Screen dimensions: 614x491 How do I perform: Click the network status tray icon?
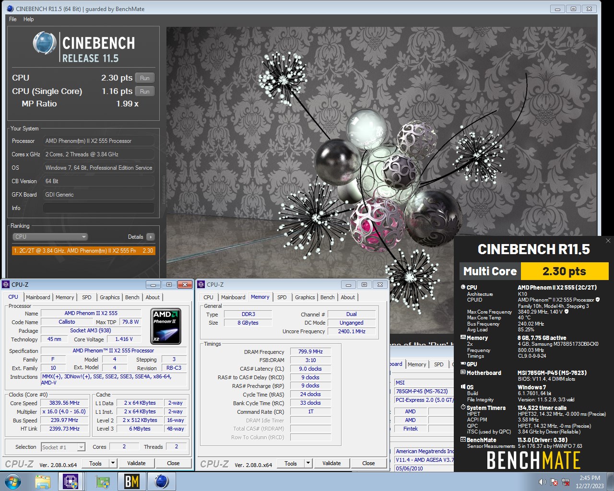[x=566, y=482]
